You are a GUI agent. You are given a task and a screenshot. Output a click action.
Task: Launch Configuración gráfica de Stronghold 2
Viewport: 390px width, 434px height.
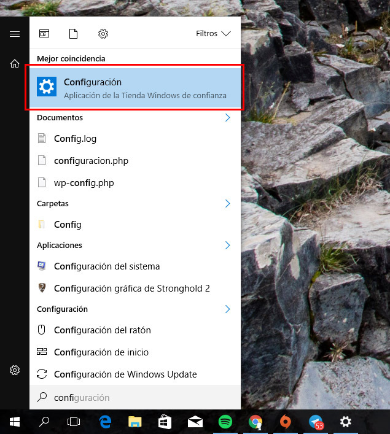[135, 289]
